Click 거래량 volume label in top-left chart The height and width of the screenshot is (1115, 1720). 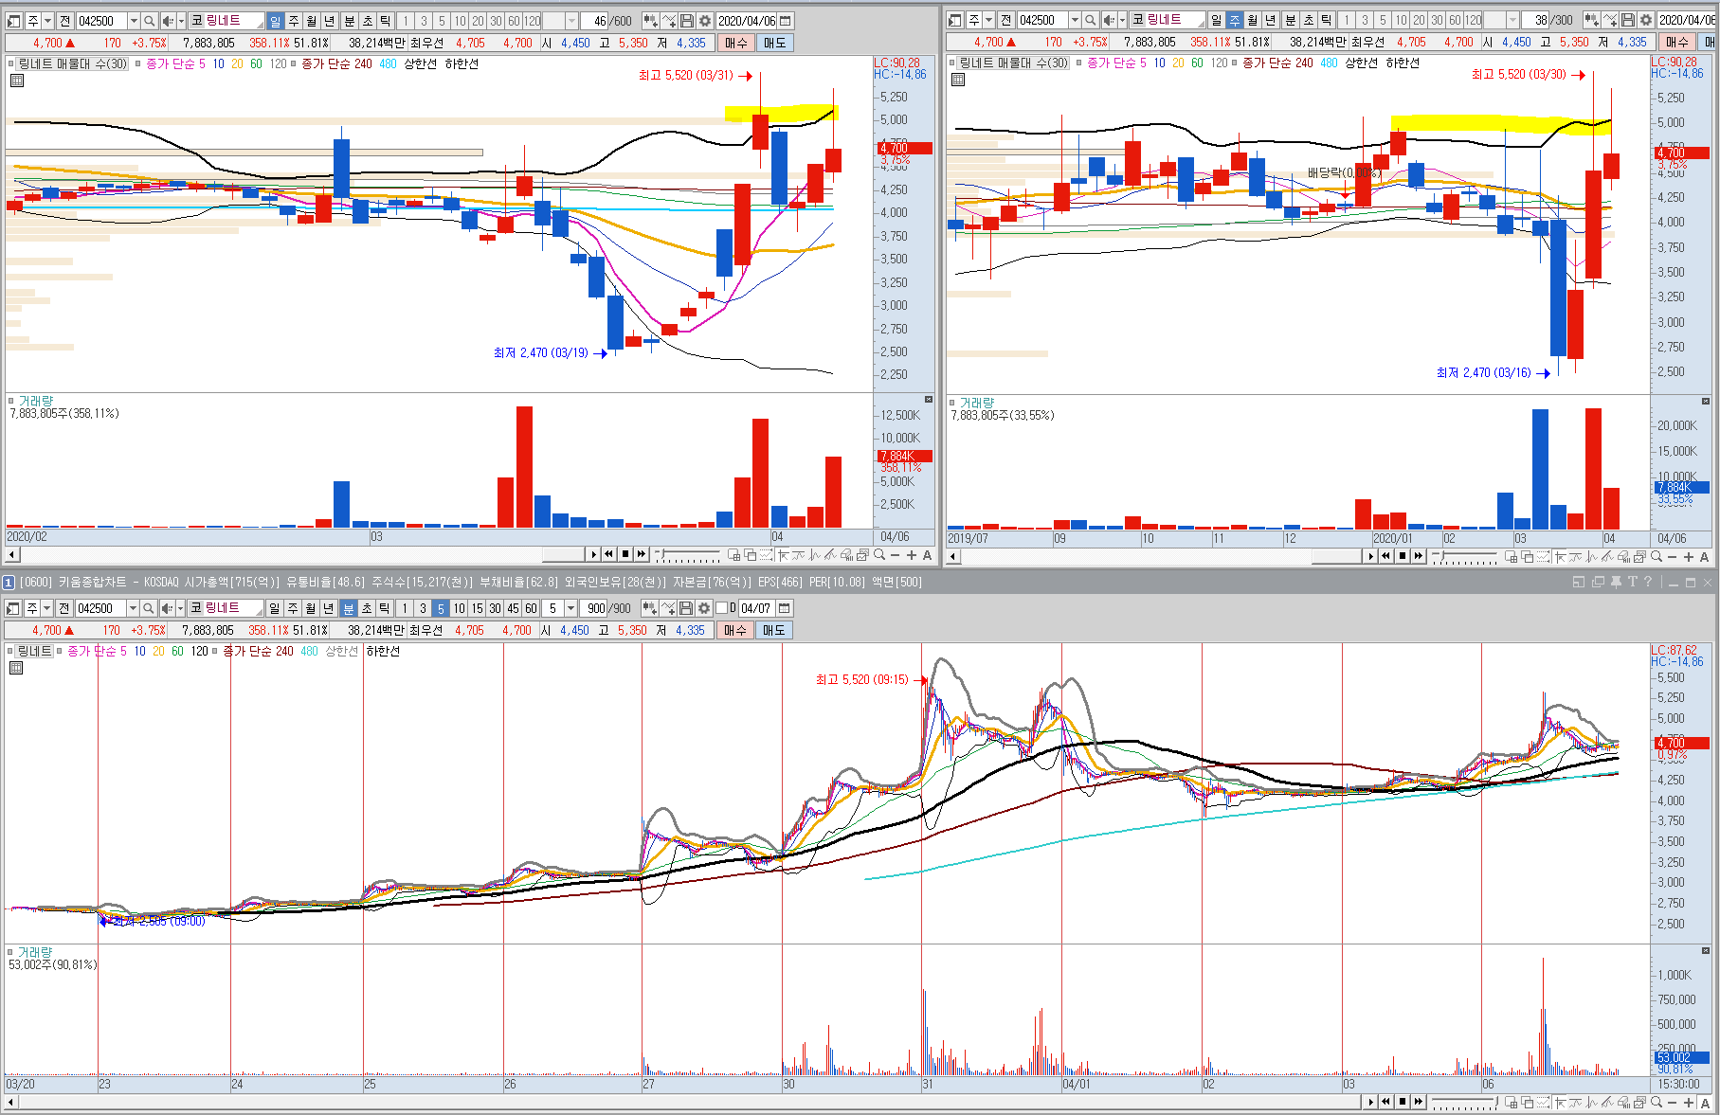click(x=36, y=402)
